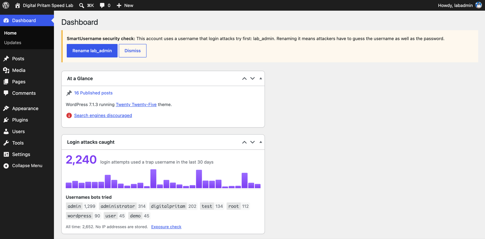Click the Posts pushpin icon in the sidebar

(6, 58)
